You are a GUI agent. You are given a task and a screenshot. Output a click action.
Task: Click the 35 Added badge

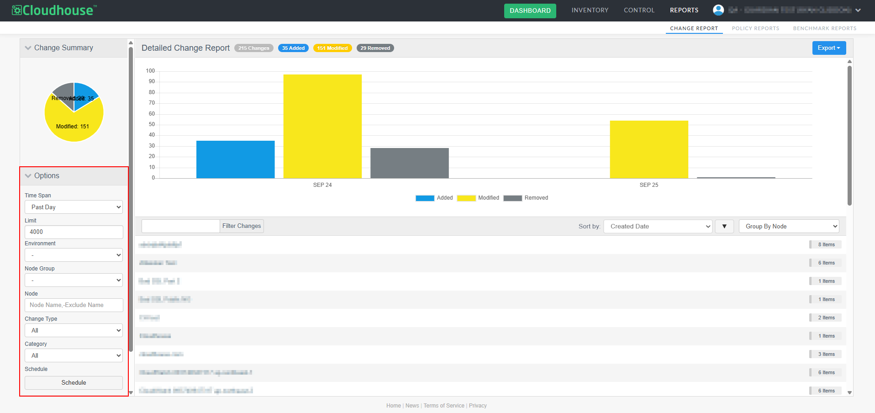(x=293, y=48)
